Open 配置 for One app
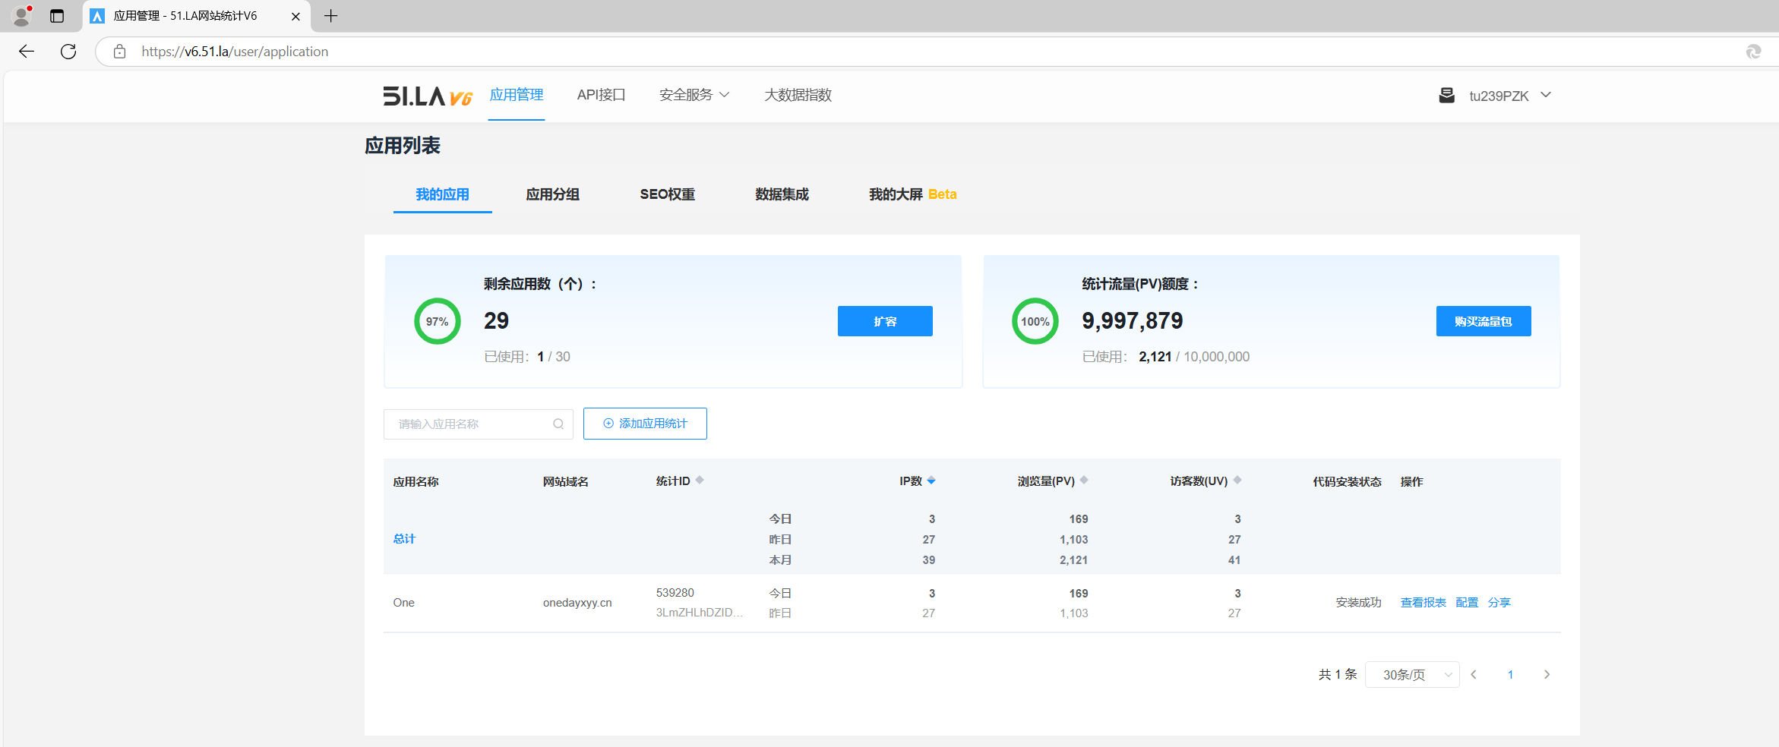Screen dimensions: 1779x747 (x=1467, y=603)
